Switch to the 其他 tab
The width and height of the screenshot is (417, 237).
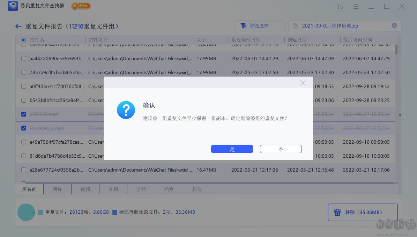[197, 189]
